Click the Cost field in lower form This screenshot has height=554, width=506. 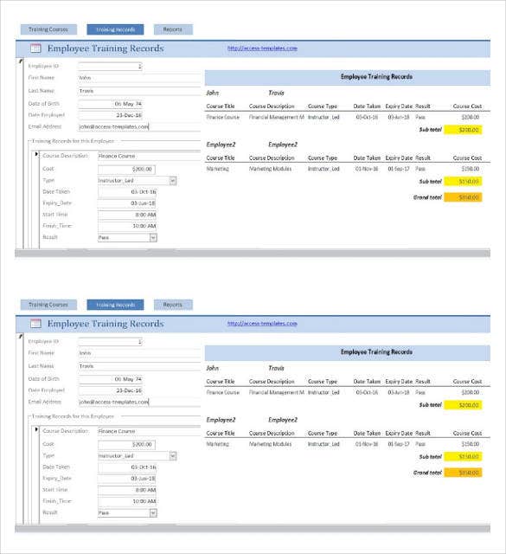click(x=126, y=444)
